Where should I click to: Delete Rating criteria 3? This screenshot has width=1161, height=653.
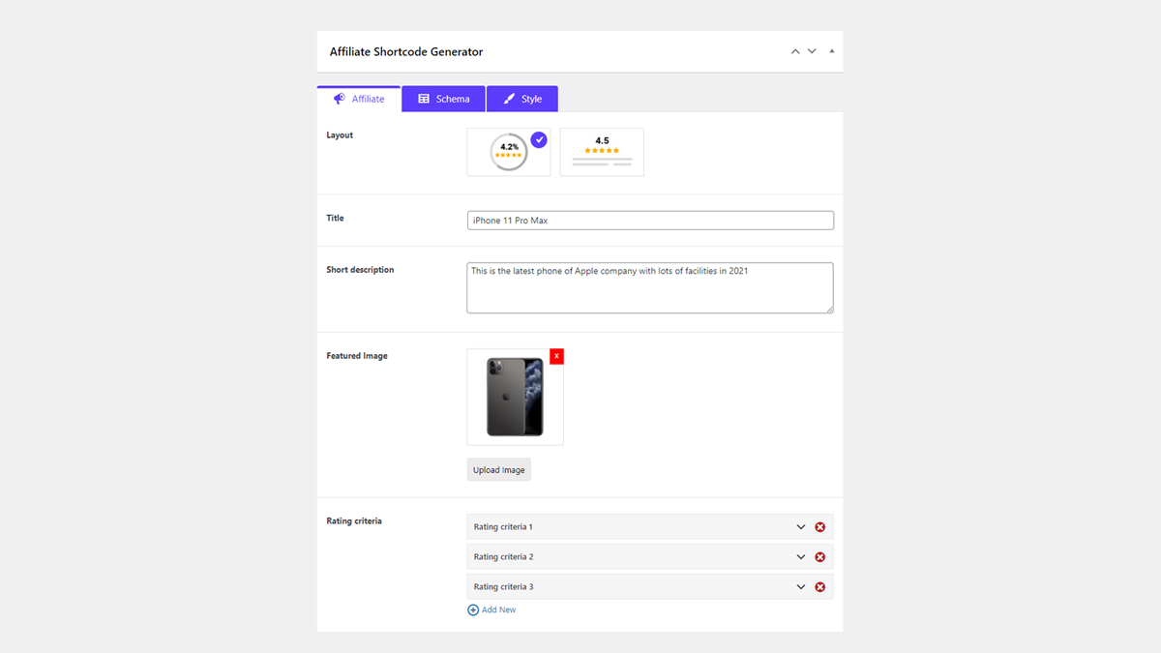[x=820, y=587]
